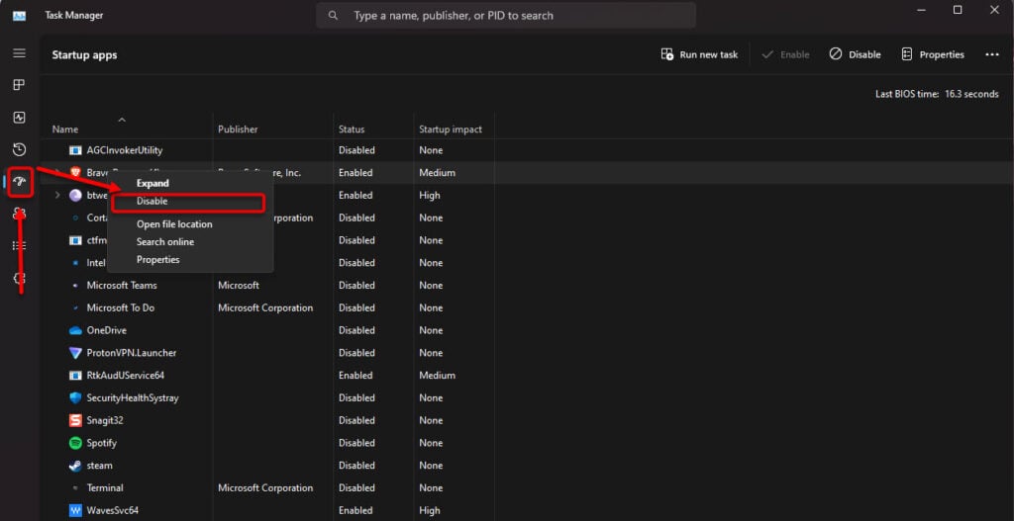Click the AGCInvokerUtility icon
Screen dimensions: 1014x521
pos(75,150)
